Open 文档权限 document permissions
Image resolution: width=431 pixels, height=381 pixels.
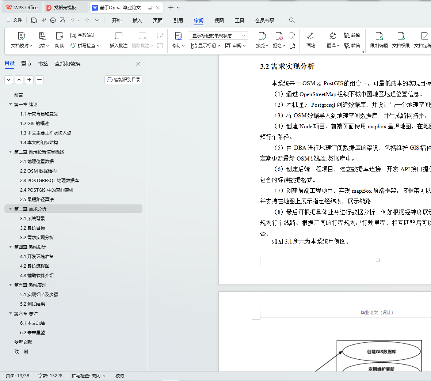pos(401,40)
